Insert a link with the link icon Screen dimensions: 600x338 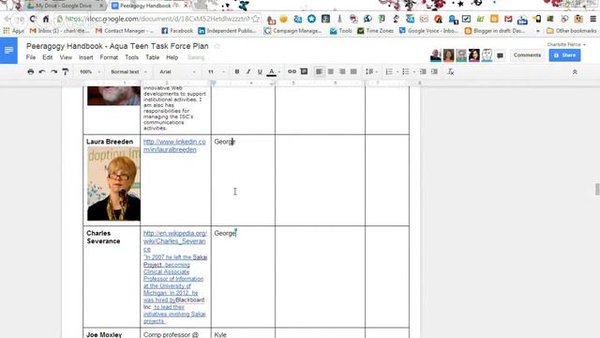292,71
